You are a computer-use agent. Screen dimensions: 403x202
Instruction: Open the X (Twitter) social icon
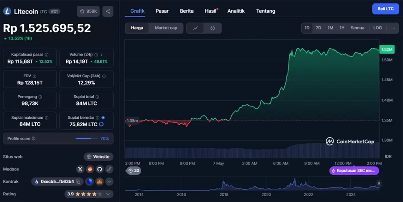click(80, 169)
